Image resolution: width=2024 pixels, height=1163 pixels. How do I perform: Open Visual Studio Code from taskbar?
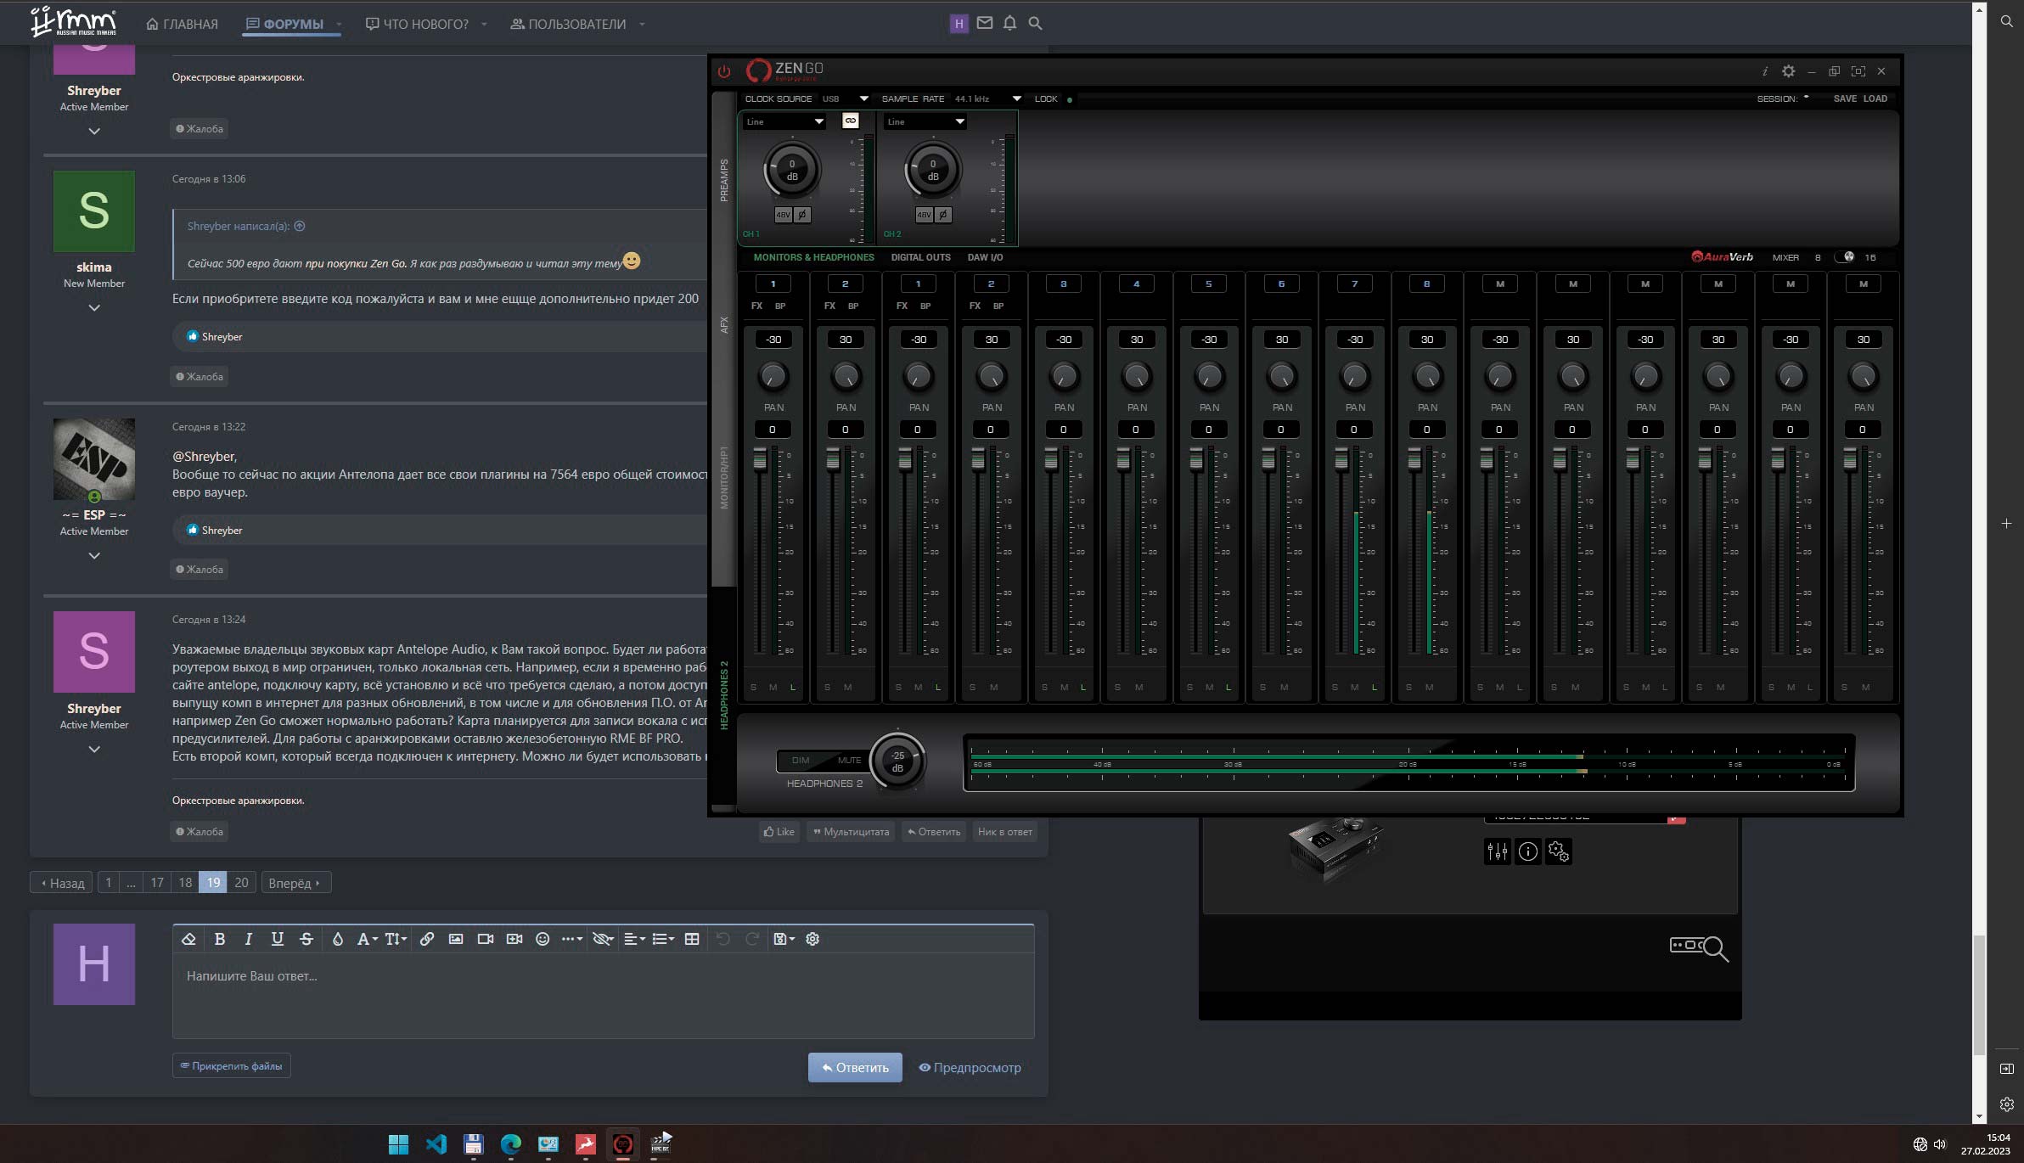click(x=436, y=1144)
